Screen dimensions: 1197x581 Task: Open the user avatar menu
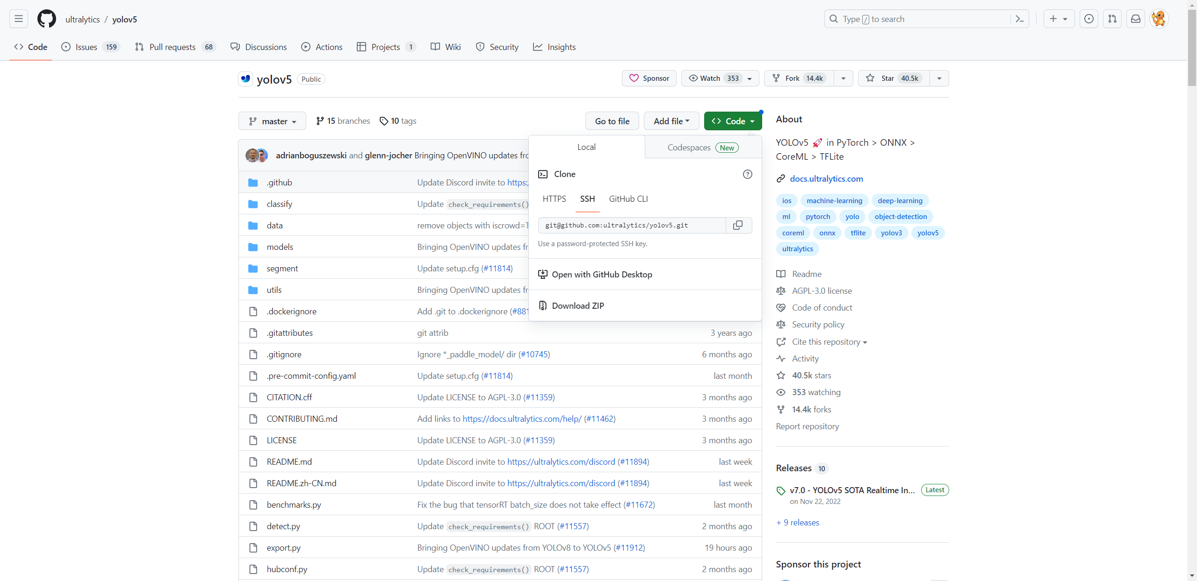[1159, 19]
